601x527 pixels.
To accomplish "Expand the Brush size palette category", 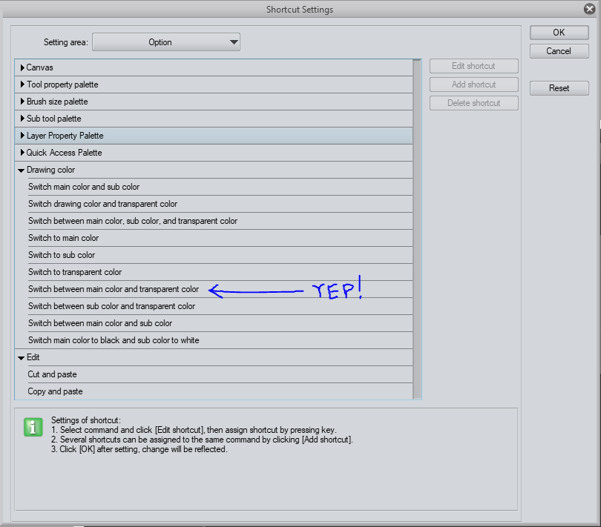I will point(23,102).
